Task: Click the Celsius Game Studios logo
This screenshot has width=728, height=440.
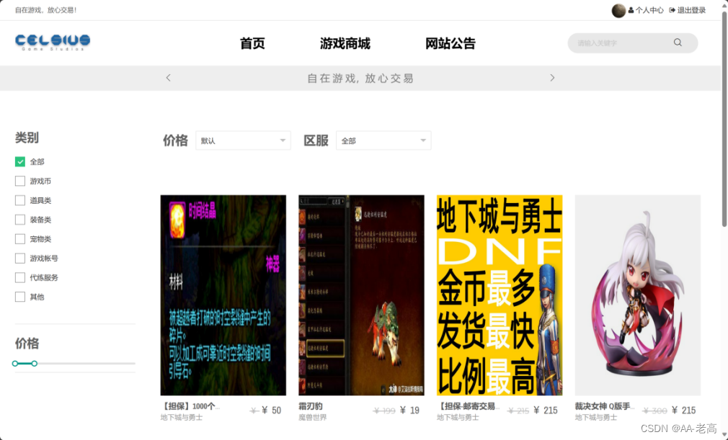Action: pos(53,42)
